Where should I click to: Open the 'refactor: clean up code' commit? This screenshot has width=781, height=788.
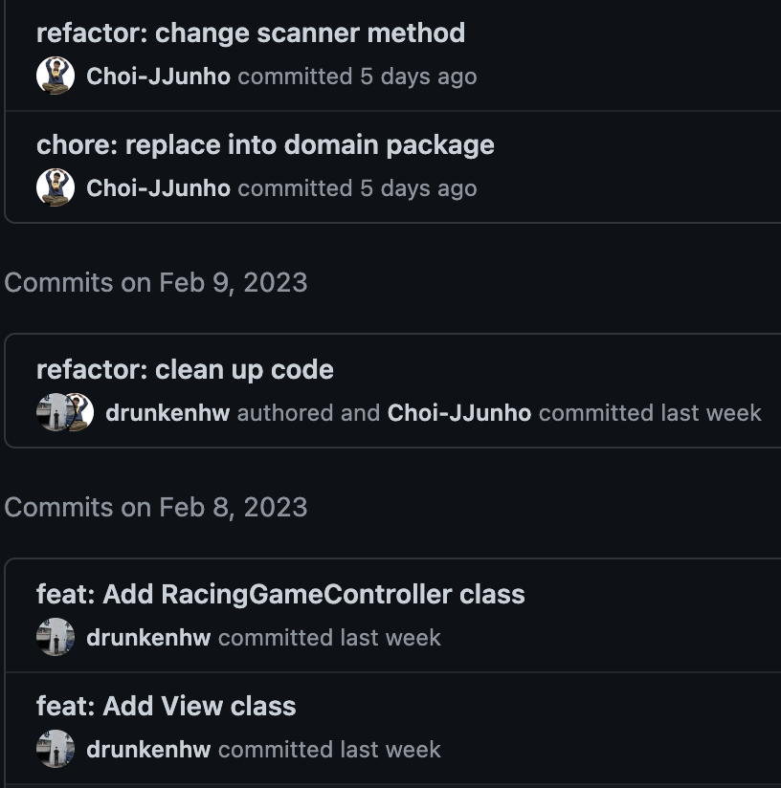185,370
